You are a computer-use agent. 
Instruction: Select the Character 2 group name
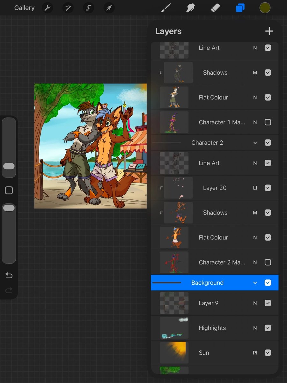[x=207, y=143]
